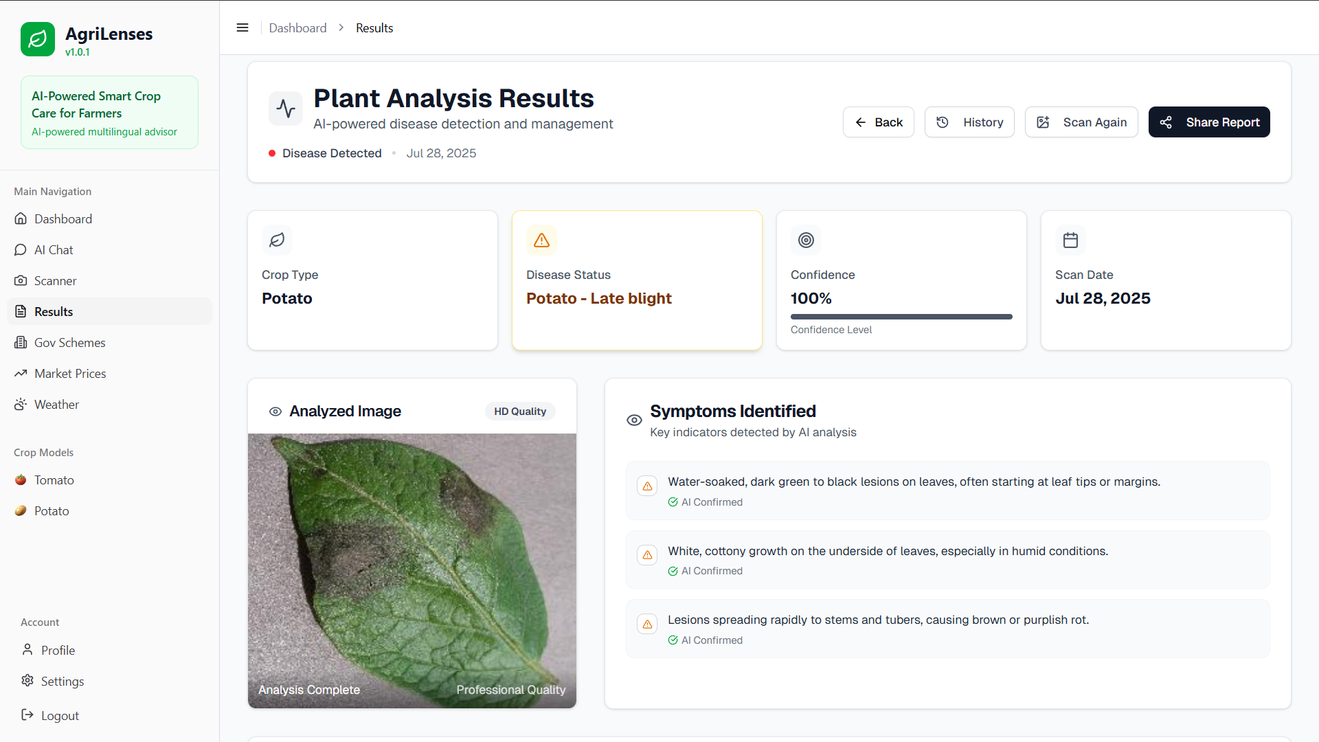Screen dimensions: 1319x742
Task: Click the 'Analysis Complete' image caption
Action: tap(309, 690)
